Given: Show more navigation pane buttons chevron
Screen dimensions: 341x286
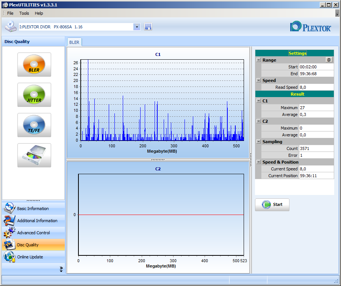Looking at the screenshot, I should pos(61,269).
